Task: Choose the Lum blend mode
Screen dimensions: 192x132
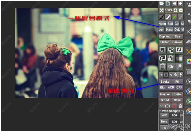Action: coord(162,30)
